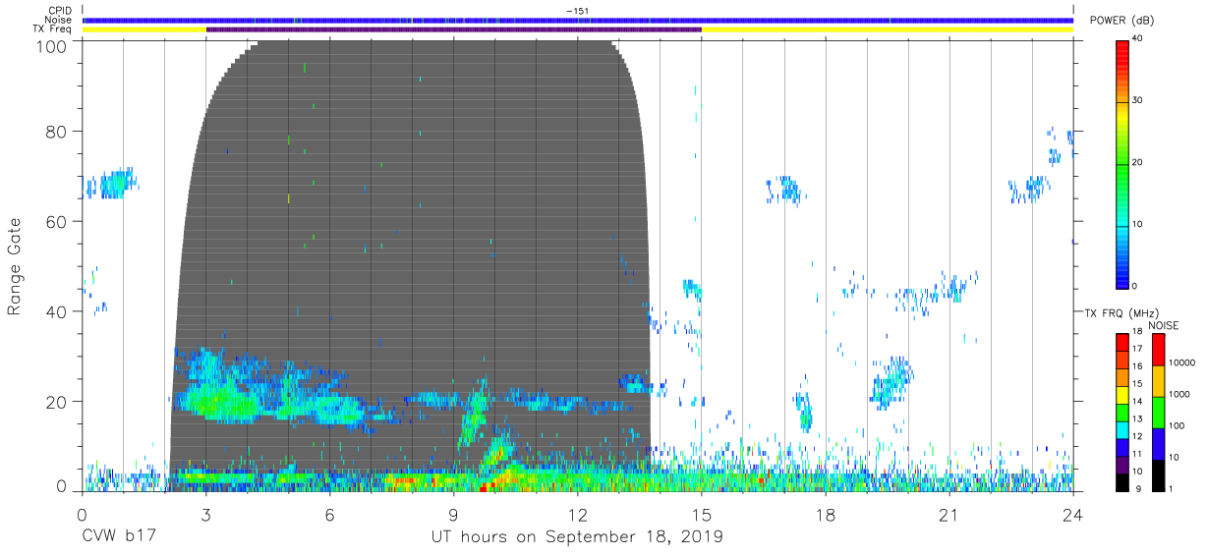This screenshot has width=1207, height=557.
Task: Click range gate tick label 100
Action: [x=51, y=46]
